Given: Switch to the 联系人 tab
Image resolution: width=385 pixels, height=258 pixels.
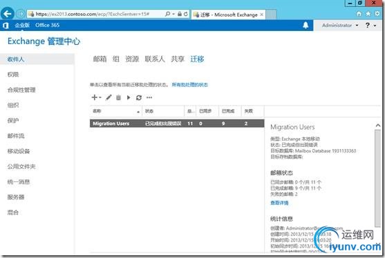Looking at the screenshot, I should (x=155, y=59).
